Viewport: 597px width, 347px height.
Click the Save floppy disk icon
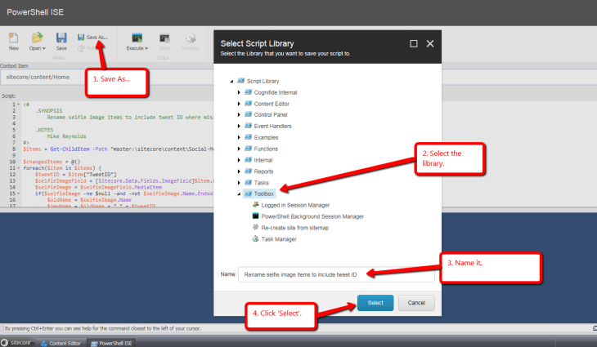click(61, 38)
